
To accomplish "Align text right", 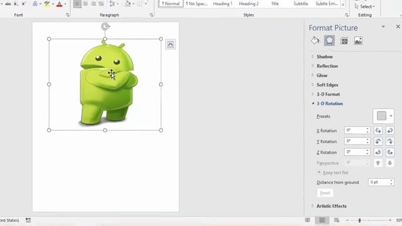I will coord(94,4).
